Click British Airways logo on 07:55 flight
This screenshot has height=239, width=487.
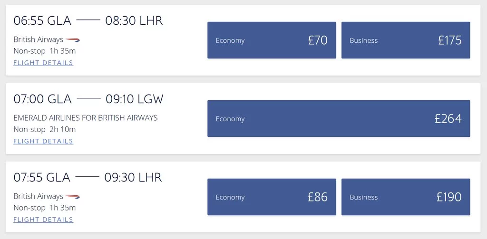pos(73,197)
